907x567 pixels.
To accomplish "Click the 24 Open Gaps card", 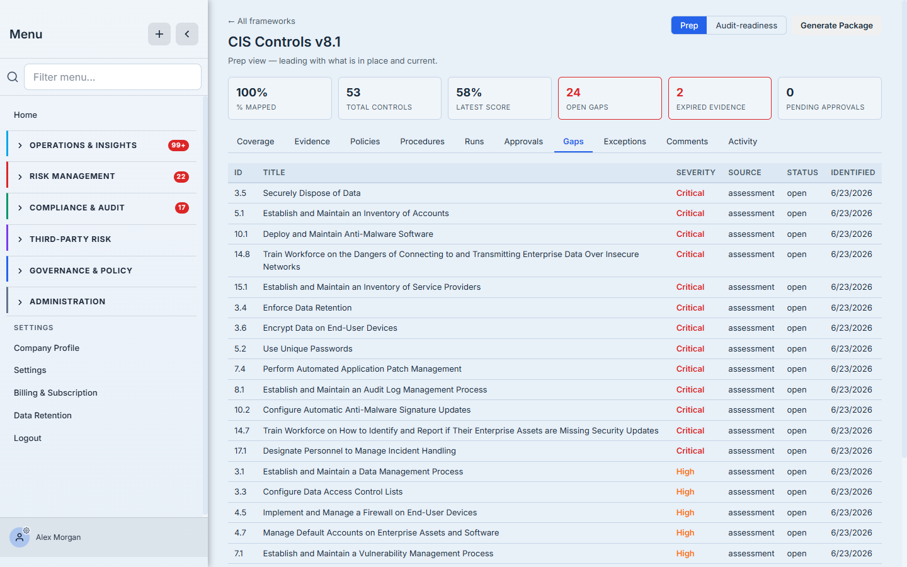I will click(610, 98).
